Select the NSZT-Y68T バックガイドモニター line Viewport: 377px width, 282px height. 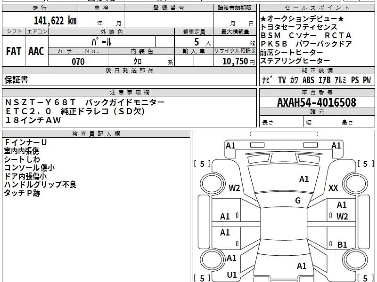pyautogui.click(x=85, y=102)
